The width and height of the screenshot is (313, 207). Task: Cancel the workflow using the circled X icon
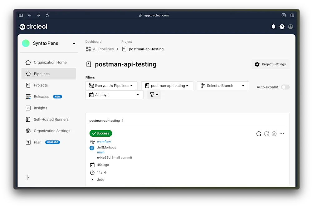point(274,134)
